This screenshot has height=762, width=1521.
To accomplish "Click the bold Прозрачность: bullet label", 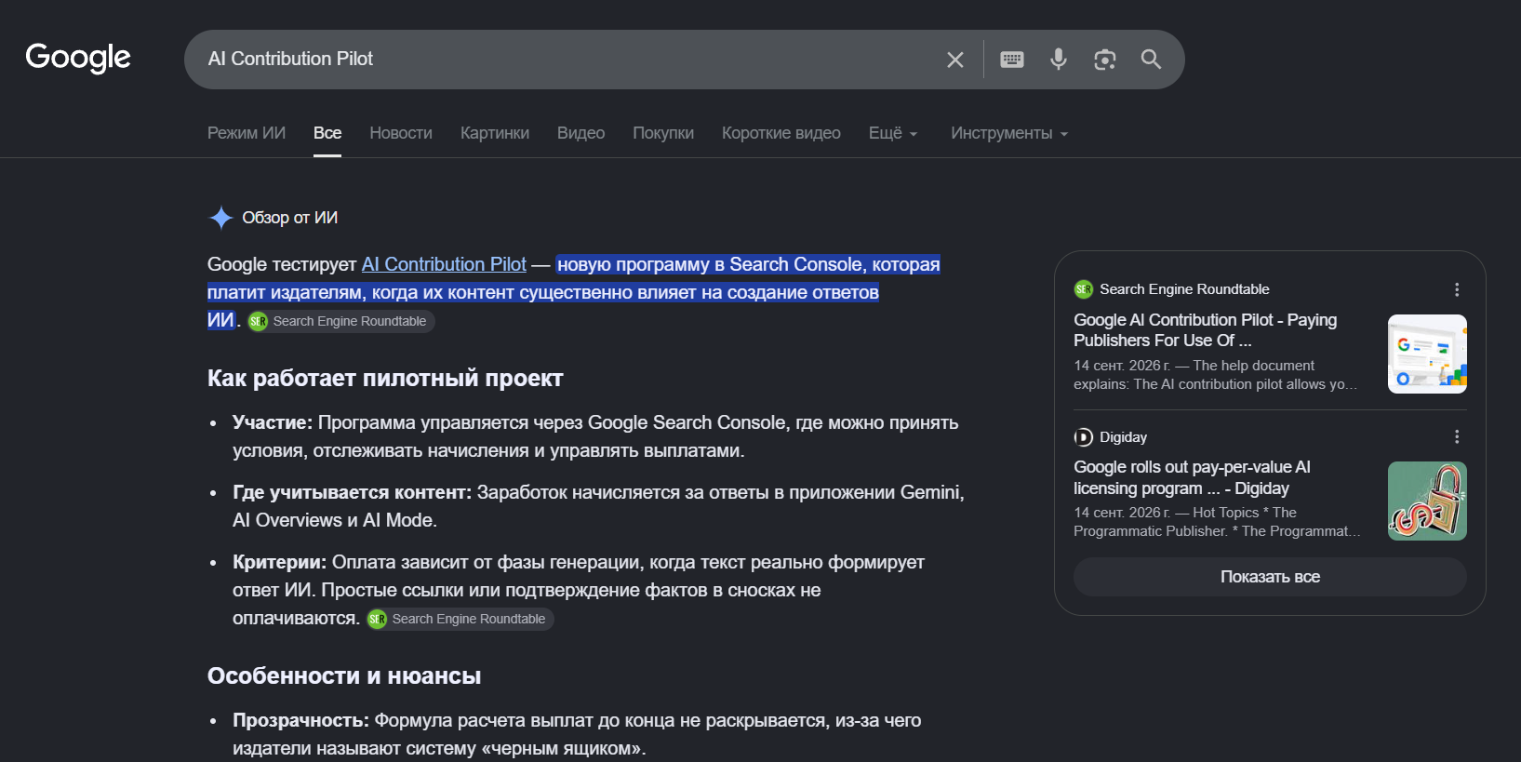I will [301, 720].
